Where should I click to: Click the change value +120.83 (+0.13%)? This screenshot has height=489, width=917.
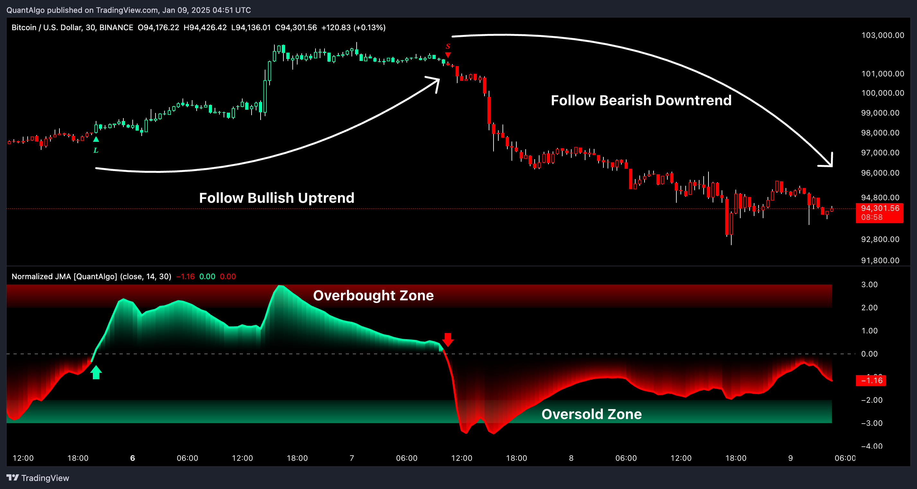click(x=353, y=27)
